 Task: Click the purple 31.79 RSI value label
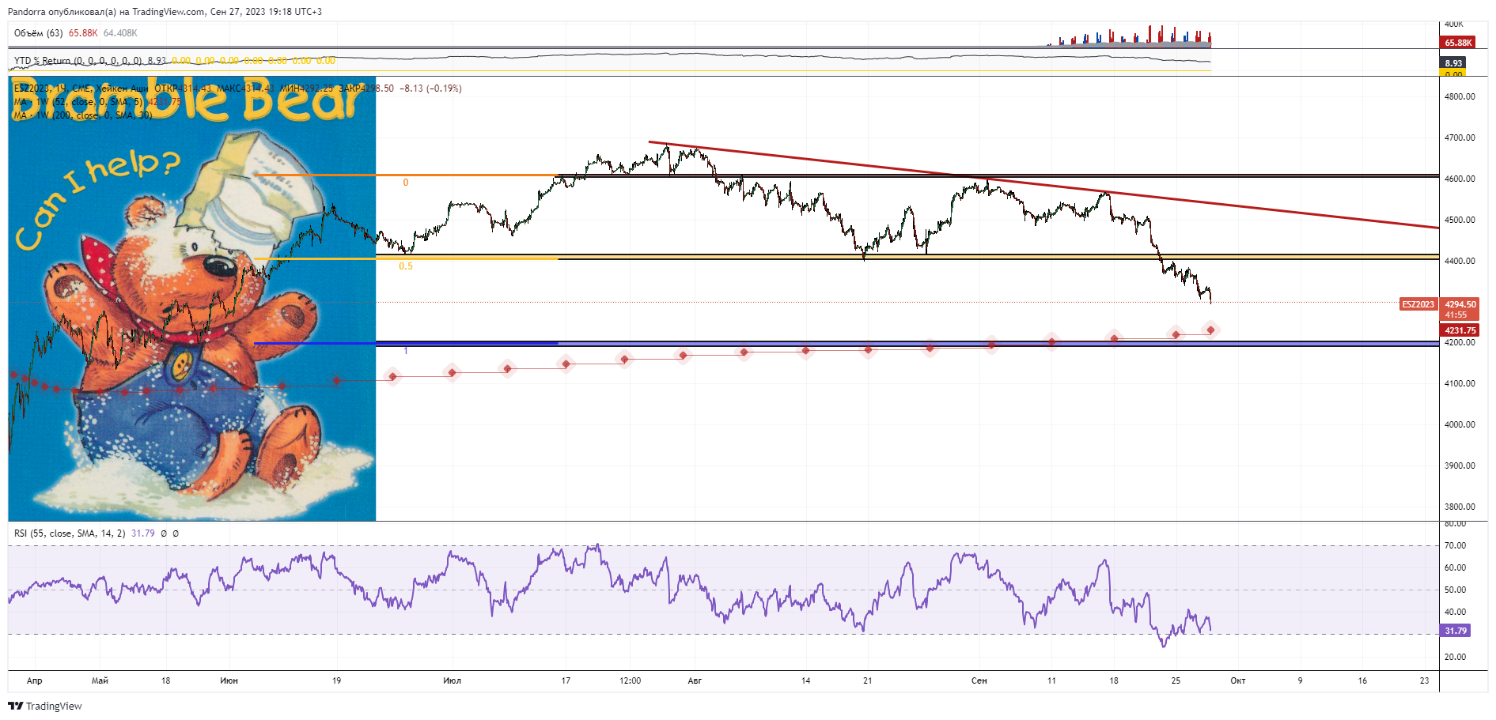(1456, 631)
